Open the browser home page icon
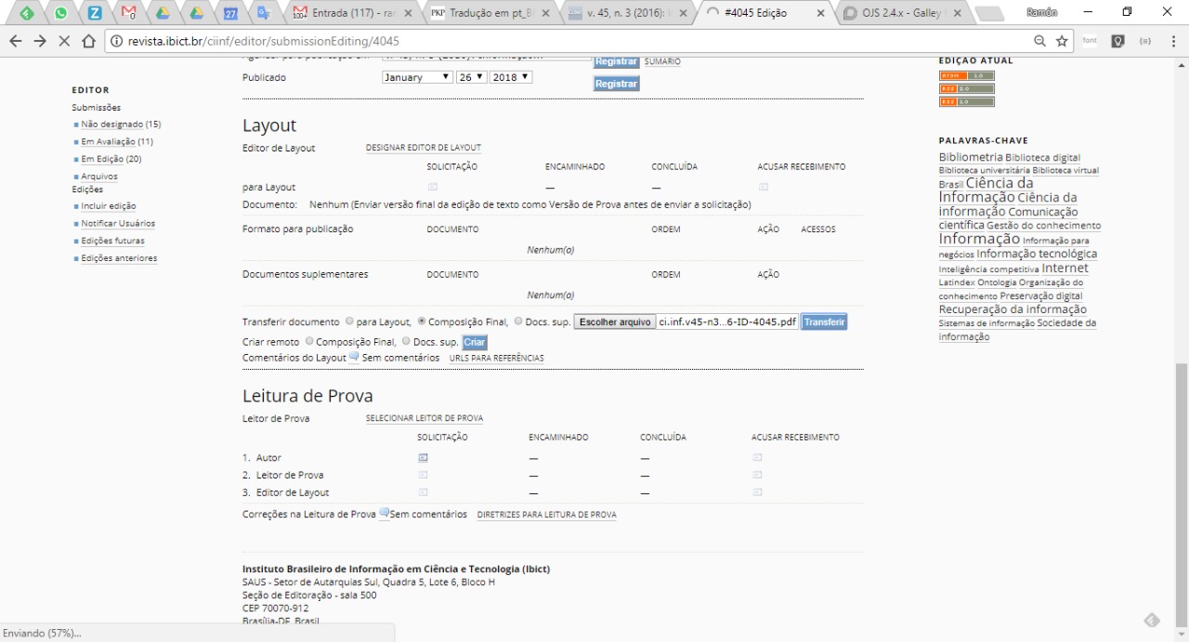This screenshot has width=1189, height=642. point(89,41)
